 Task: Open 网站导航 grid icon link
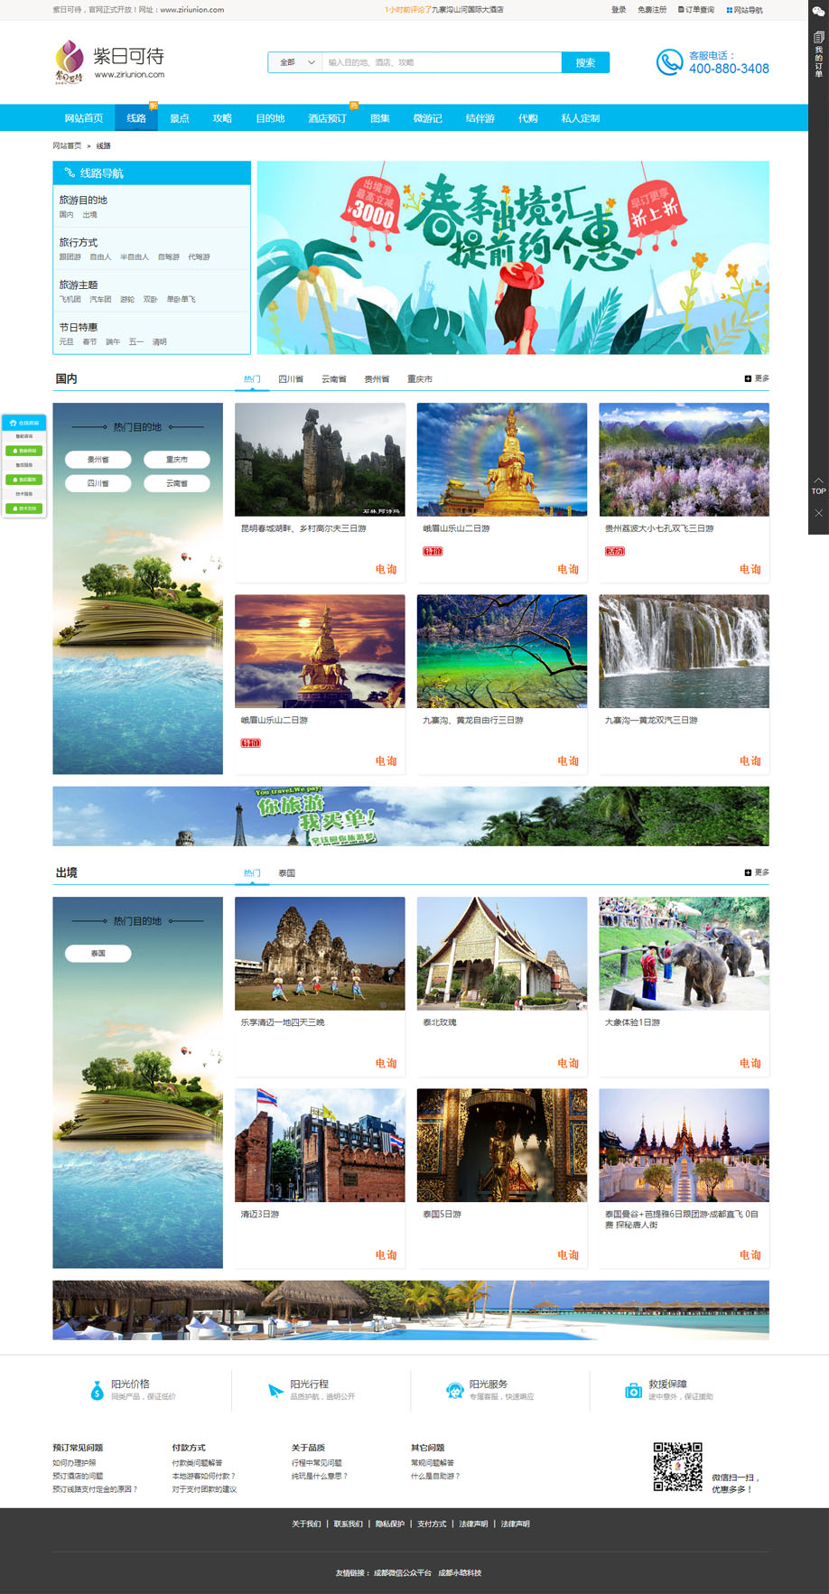click(744, 10)
